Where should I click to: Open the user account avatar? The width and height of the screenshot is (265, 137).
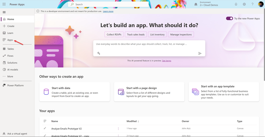pyautogui.click(x=260, y=4)
